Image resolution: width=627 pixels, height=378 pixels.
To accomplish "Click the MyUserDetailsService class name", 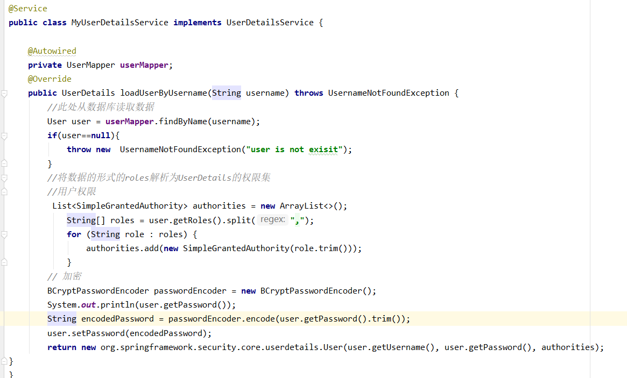I will pos(119,23).
